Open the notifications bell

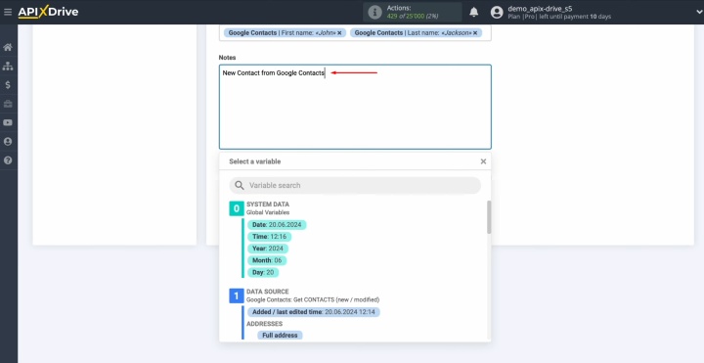coord(473,12)
